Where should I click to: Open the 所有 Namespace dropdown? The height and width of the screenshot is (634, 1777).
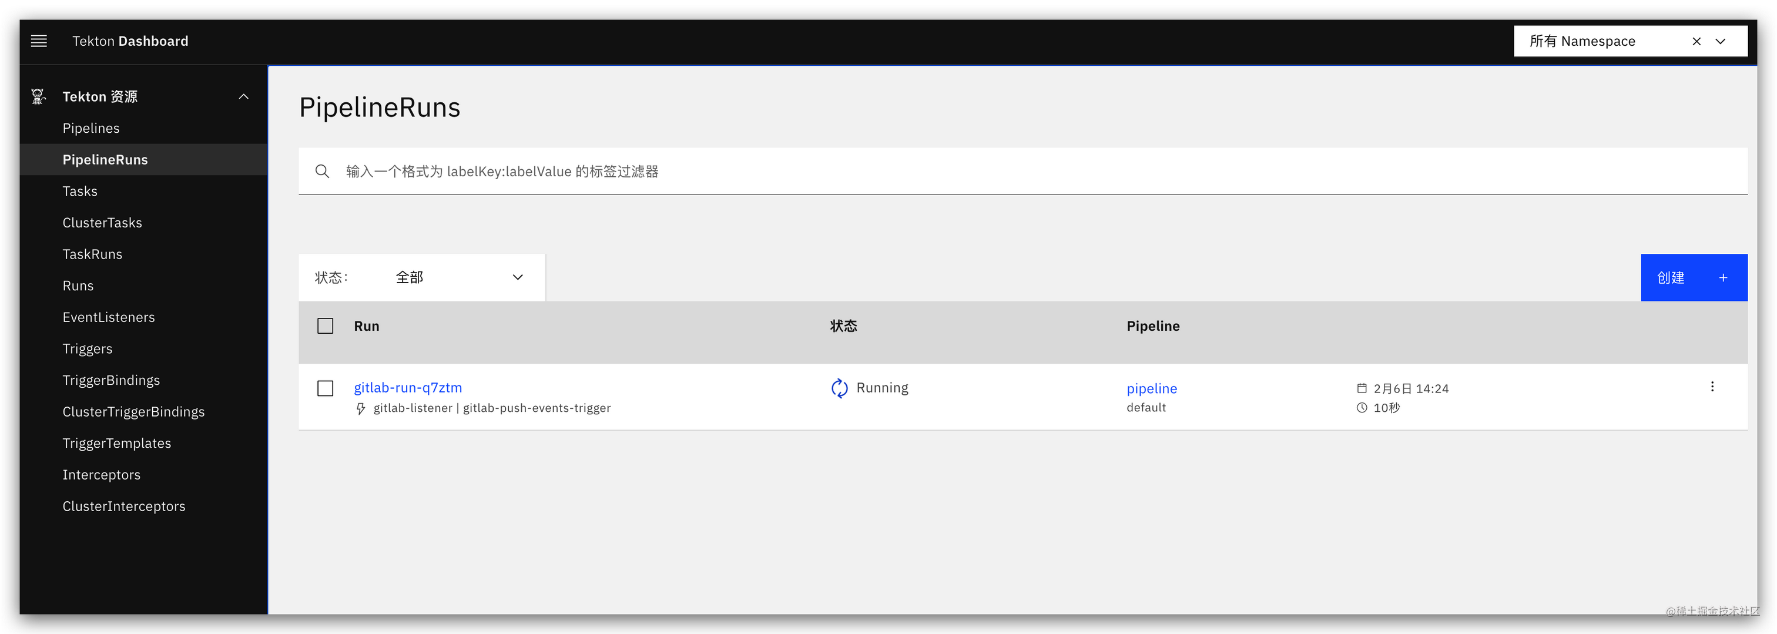[1722, 41]
